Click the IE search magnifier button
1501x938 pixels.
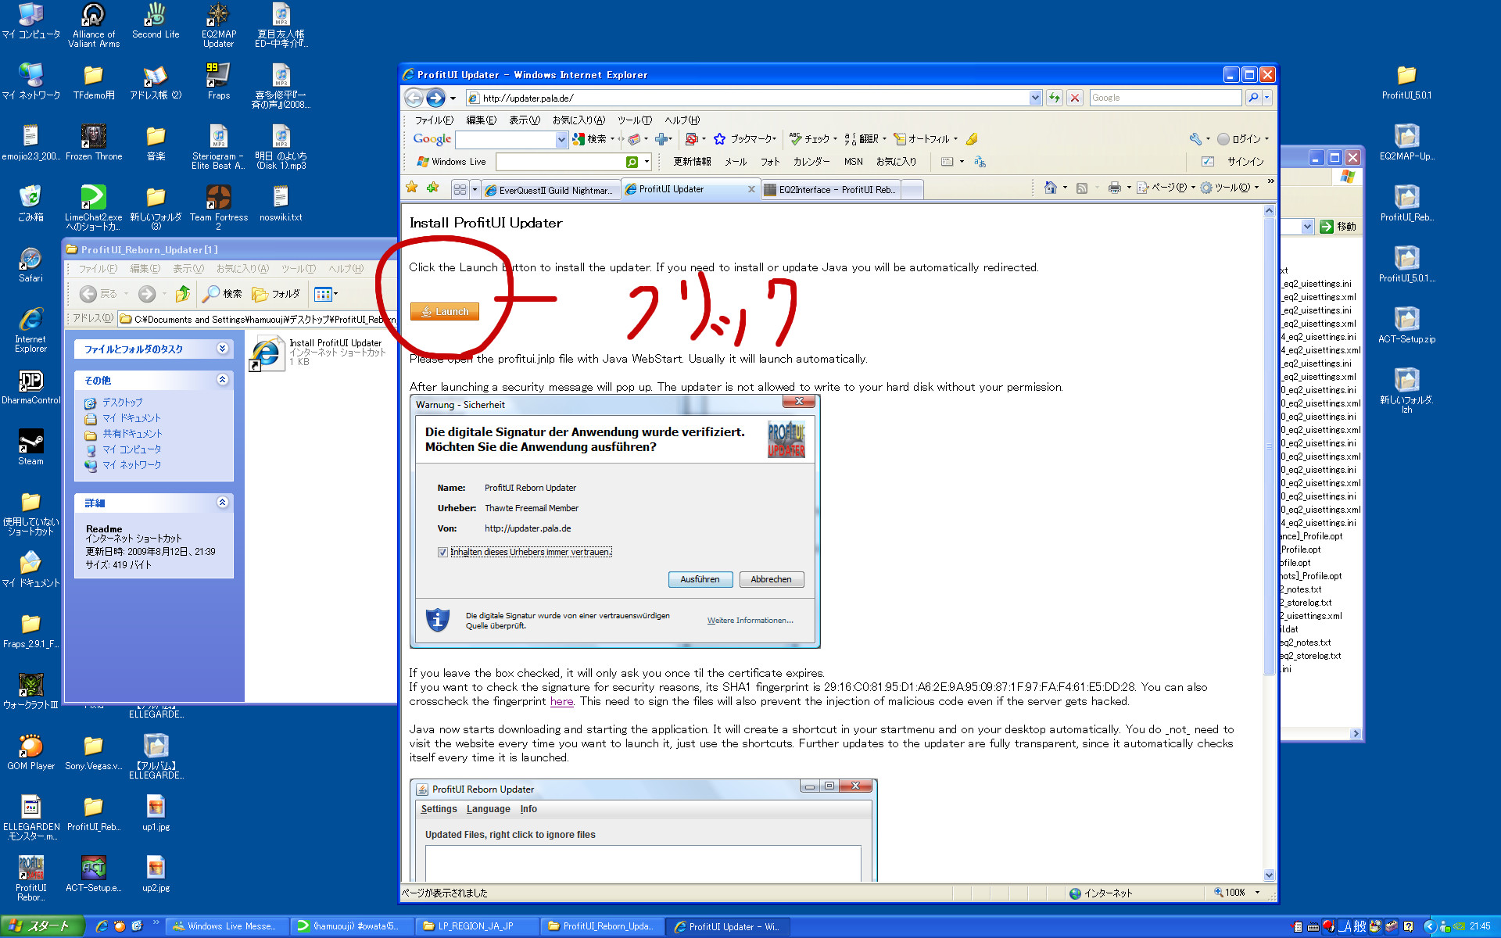point(1253,98)
